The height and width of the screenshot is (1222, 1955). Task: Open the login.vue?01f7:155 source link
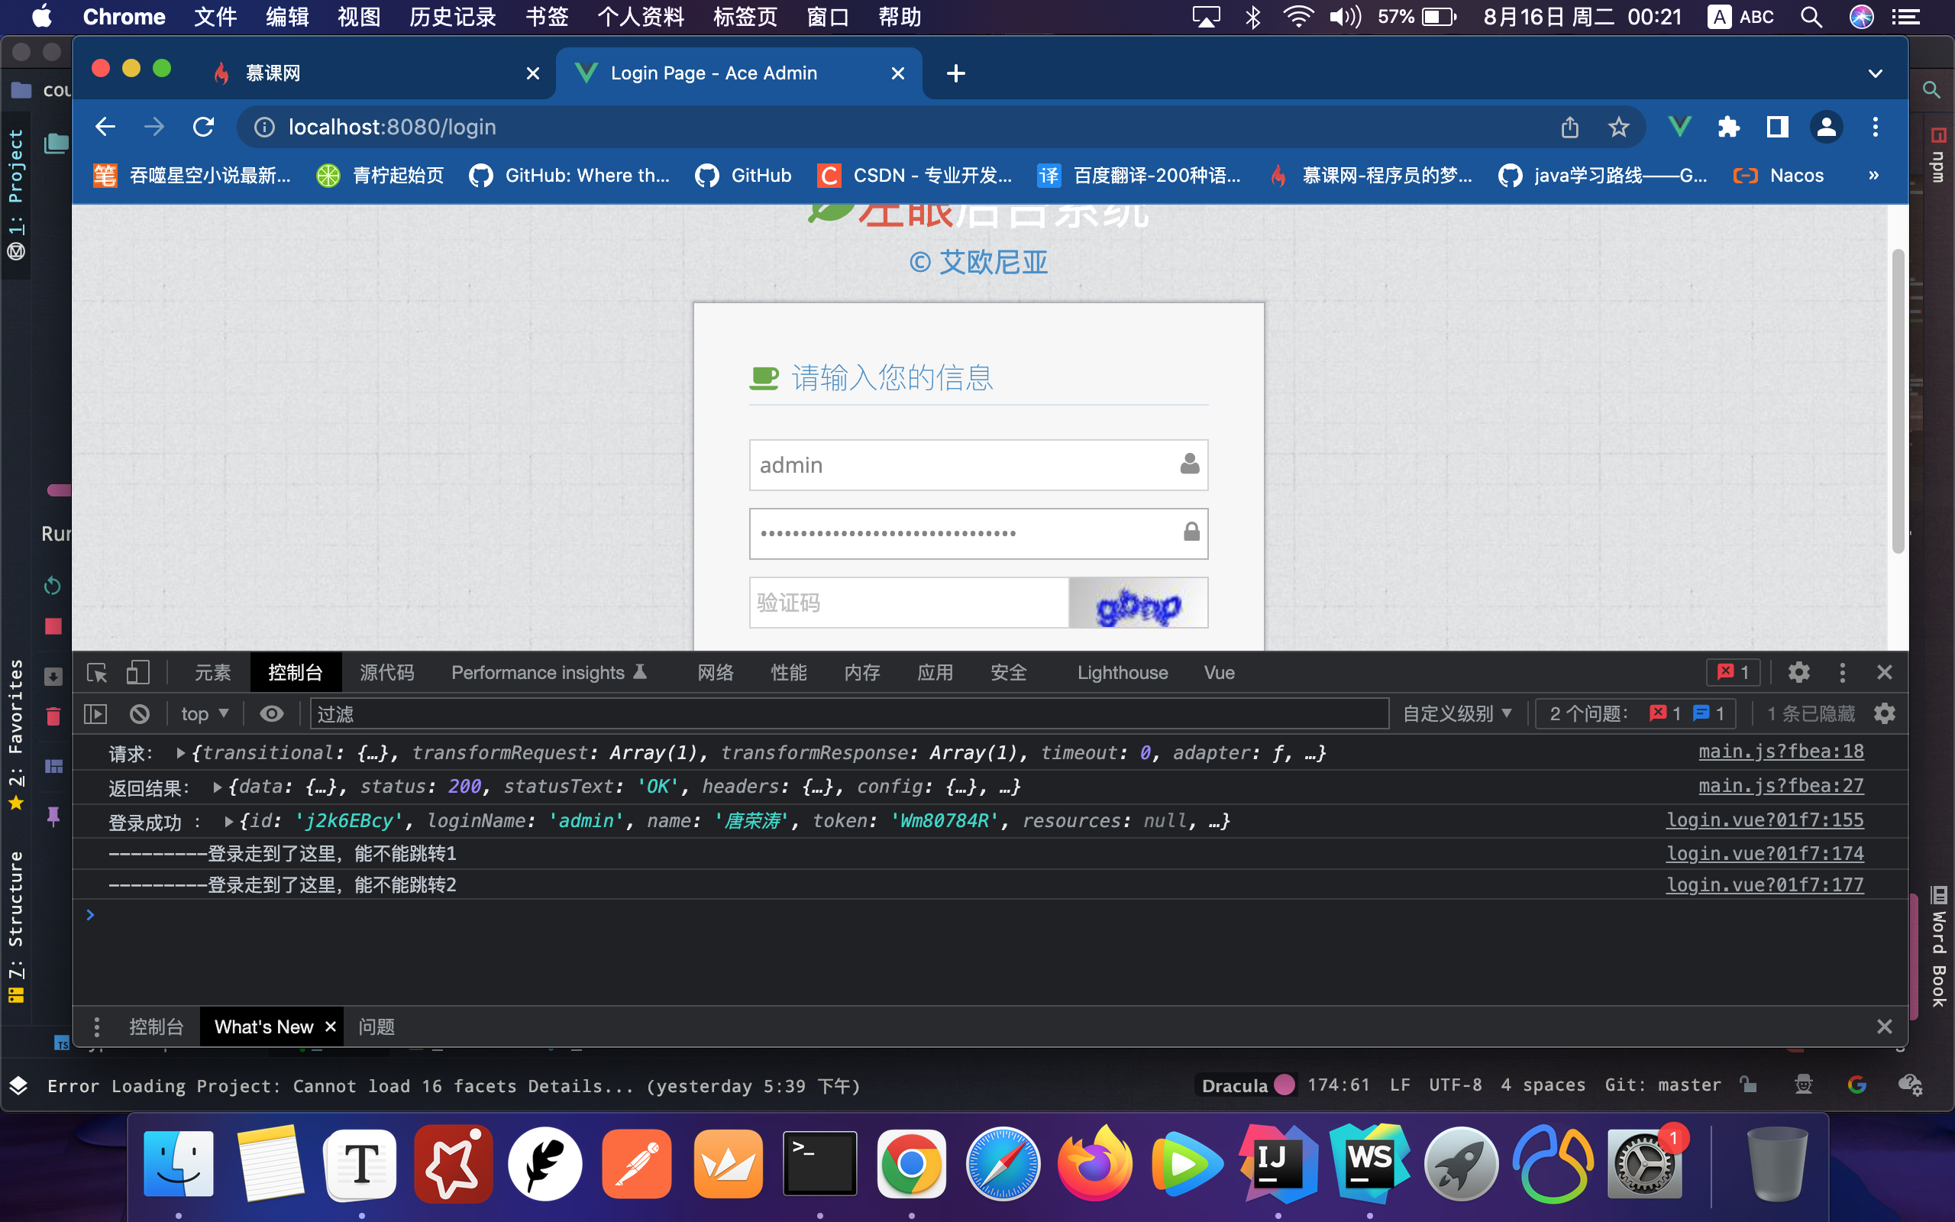click(x=1765, y=820)
